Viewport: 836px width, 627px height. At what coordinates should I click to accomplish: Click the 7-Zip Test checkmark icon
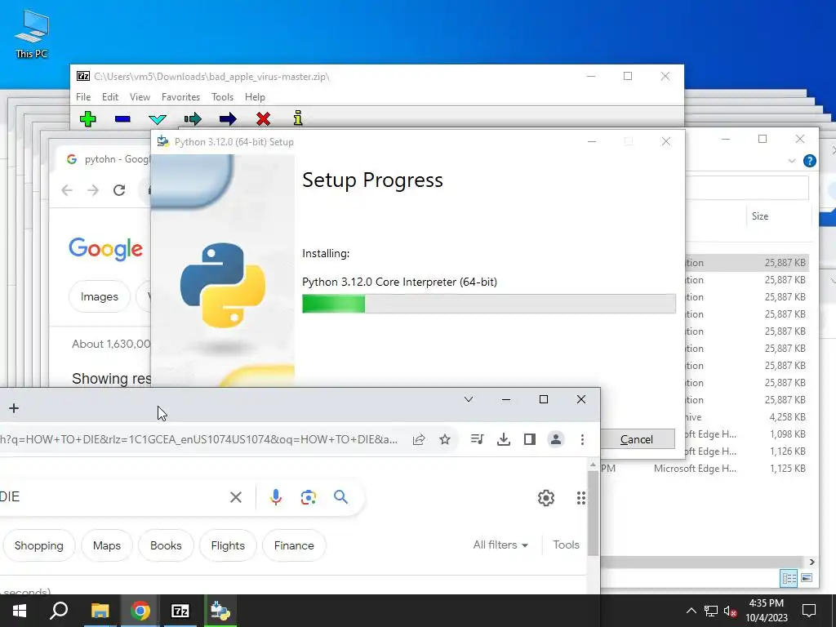pyautogui.click(x=158, y=119)
